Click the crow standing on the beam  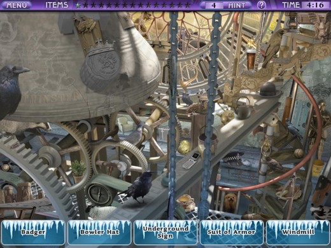[x=137, y=186]
